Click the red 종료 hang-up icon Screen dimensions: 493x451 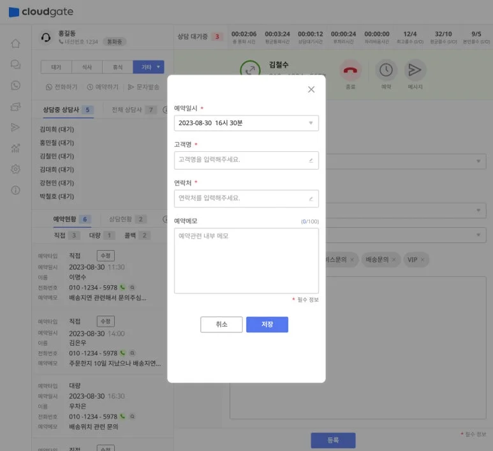350,70
